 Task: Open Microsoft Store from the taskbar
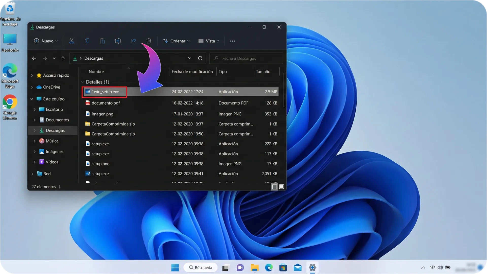coord(283,268)
